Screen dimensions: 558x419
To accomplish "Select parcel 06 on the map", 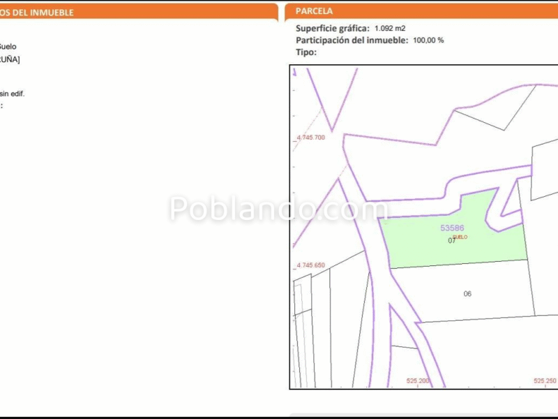I will [x=467, y=293].
